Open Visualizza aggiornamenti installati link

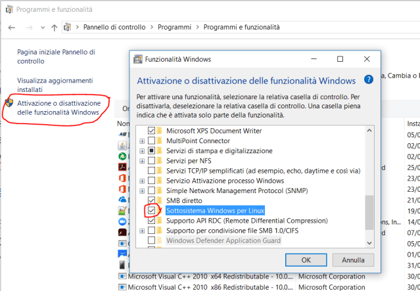click(x=55, y=84)
